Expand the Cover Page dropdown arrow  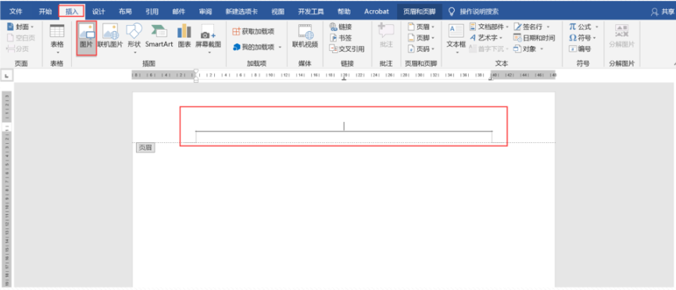pos(32,27)
